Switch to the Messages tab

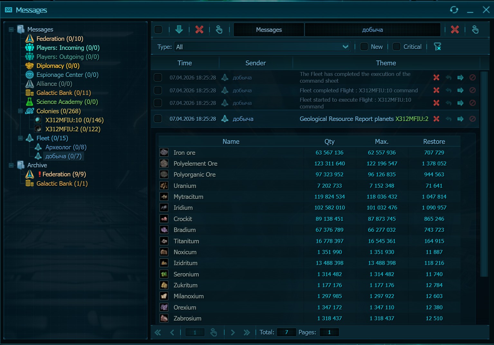pyautogui.click(x=269, y=30)
